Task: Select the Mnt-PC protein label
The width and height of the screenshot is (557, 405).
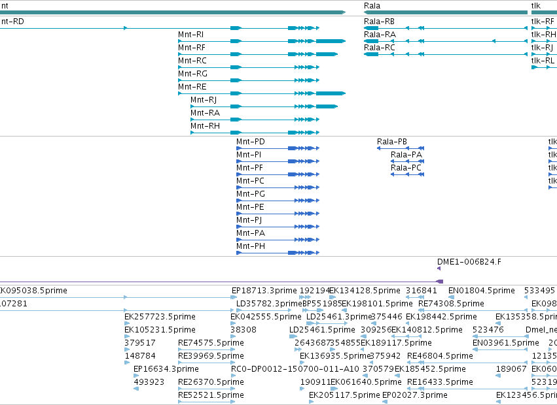Action: coord(250,181)
